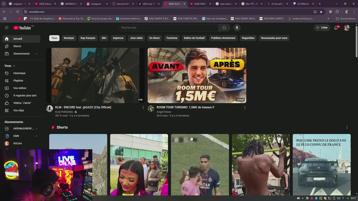The width and height of the screenshot is (358, 201).
Task: Select the Supercar filter chip
Action: (118, 38)
